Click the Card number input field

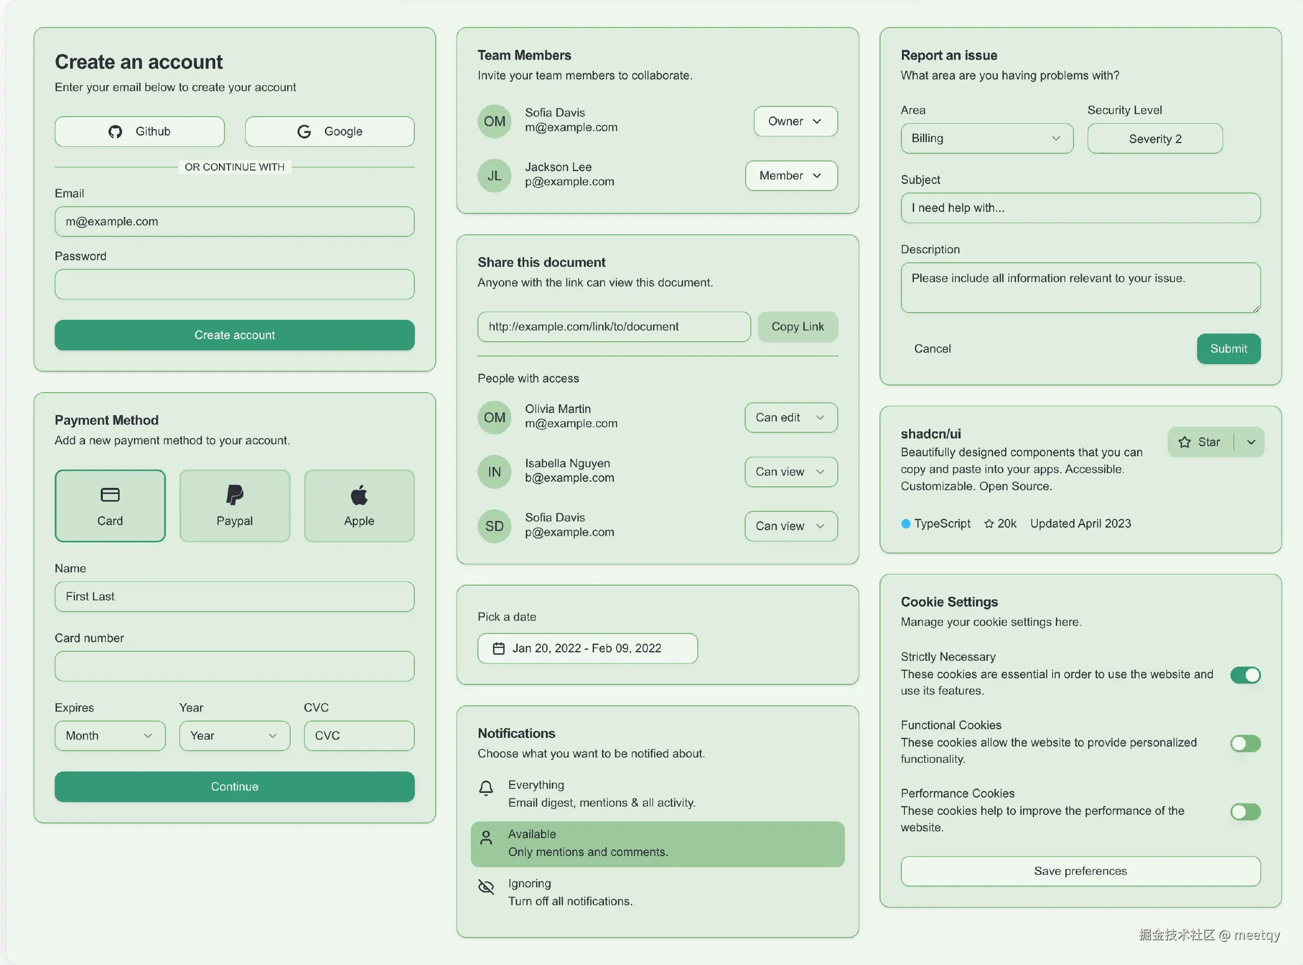coord(234,667)
